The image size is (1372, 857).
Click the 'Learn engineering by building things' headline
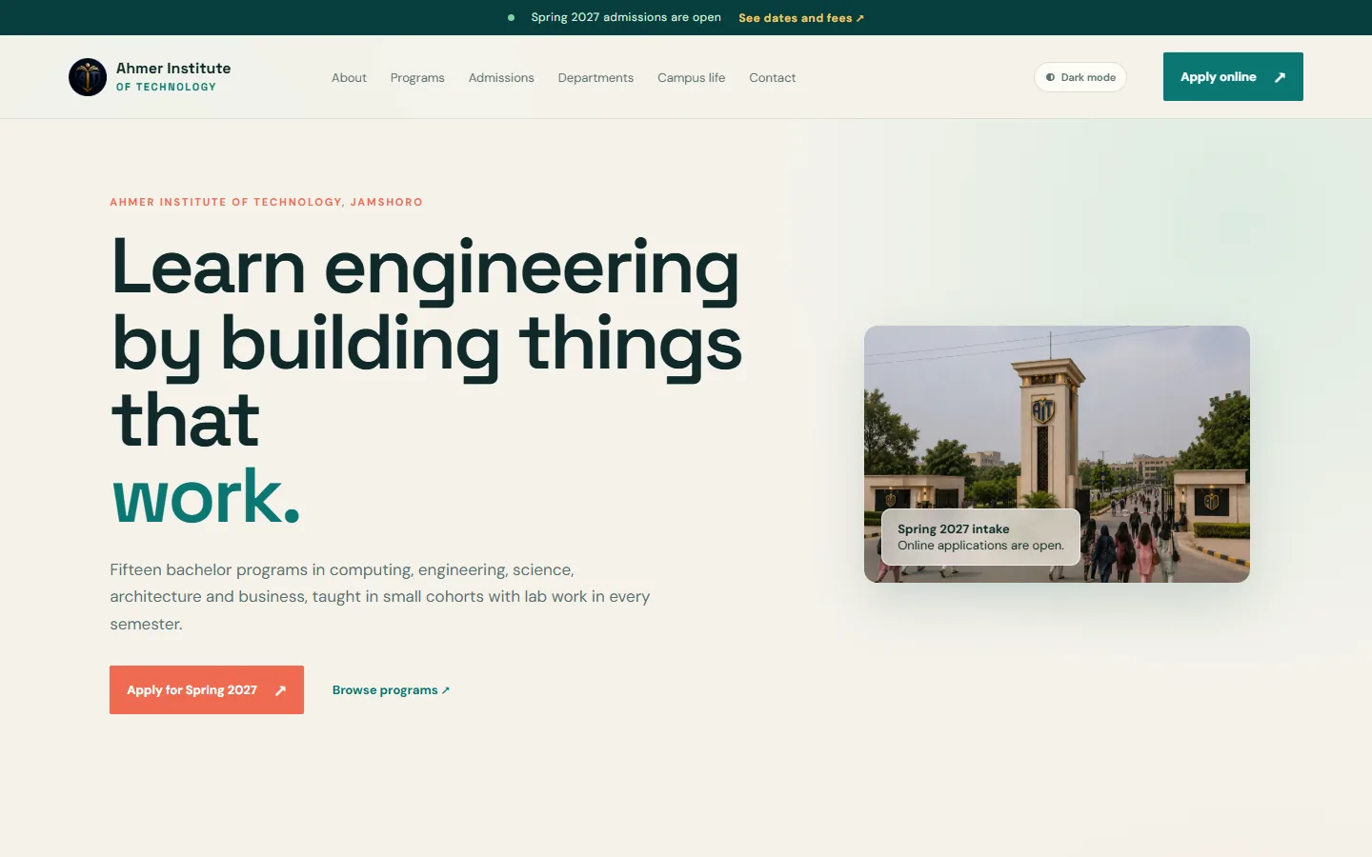point(426,343)
